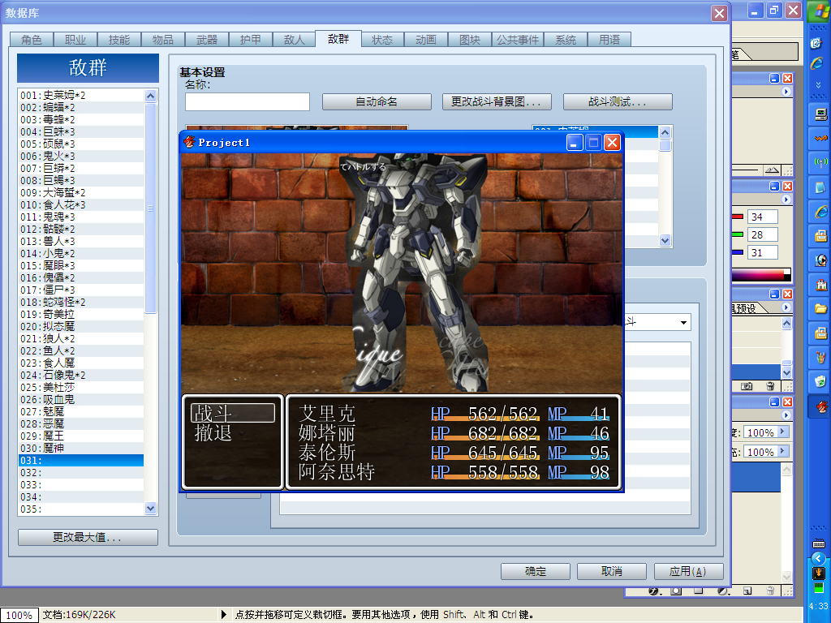This screenshot has height=623, width=831.
Task: Click the RPG Maker dragon taskbar icon
Action: point(820,407)
